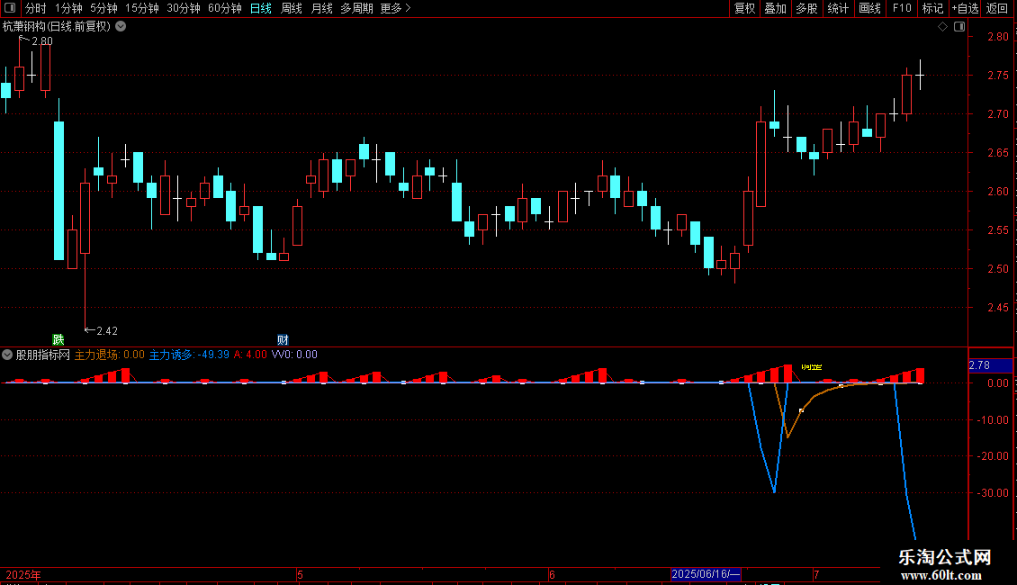Click the 主力诱多: -49.39 value
Screen dimensions: 1017x585
(189, 355)
